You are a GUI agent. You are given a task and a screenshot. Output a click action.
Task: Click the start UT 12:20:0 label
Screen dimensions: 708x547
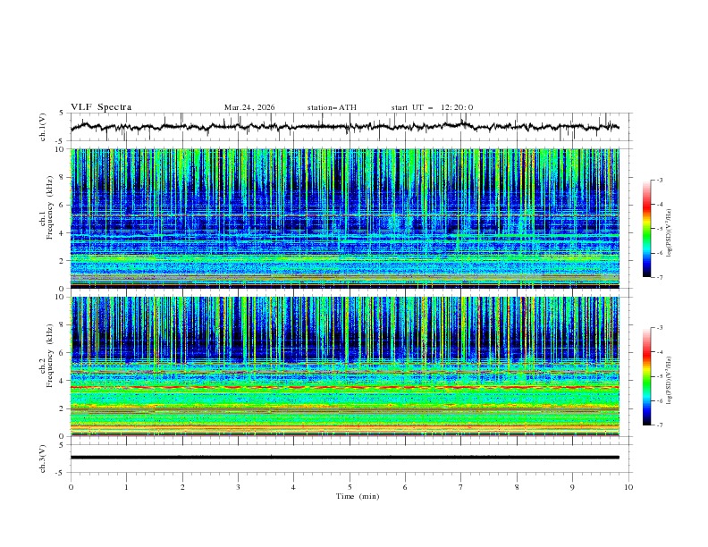tap(432, 107)
